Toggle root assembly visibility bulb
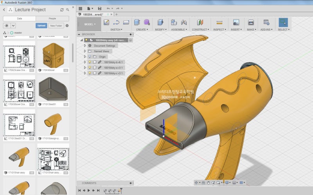The height and width of the screenshot is (195, 313). point(86,40)
